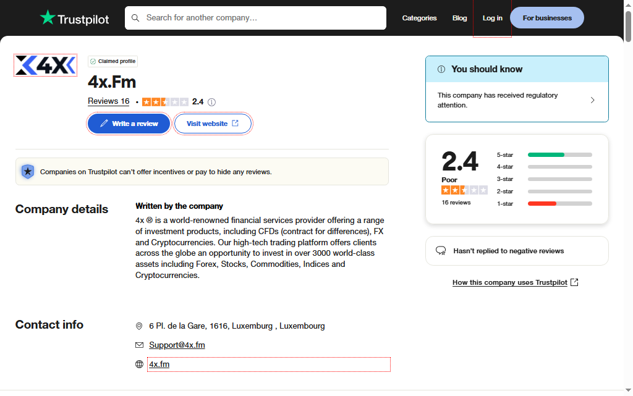Open the Blog page
Image resolution: width=633 pixels, height=396 pixels.
[x=459, y=18]
